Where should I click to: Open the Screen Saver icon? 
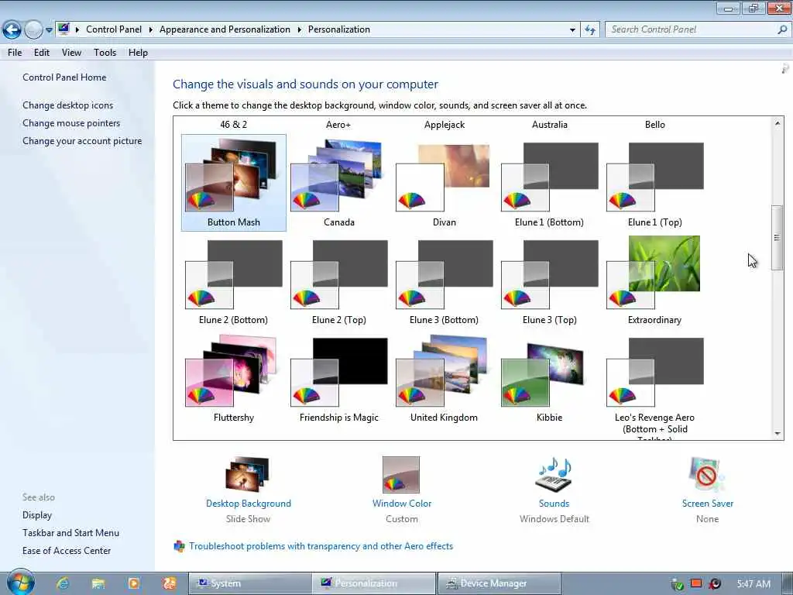pyautogui.click(x=706, y=474)
